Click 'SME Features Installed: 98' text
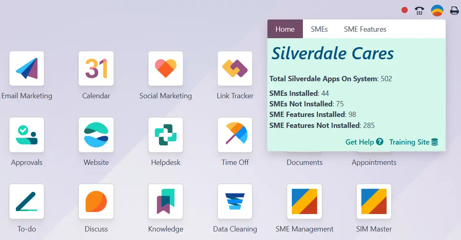Image resolution: width=461 pixels, height=240 pixels. coord(313,114)
